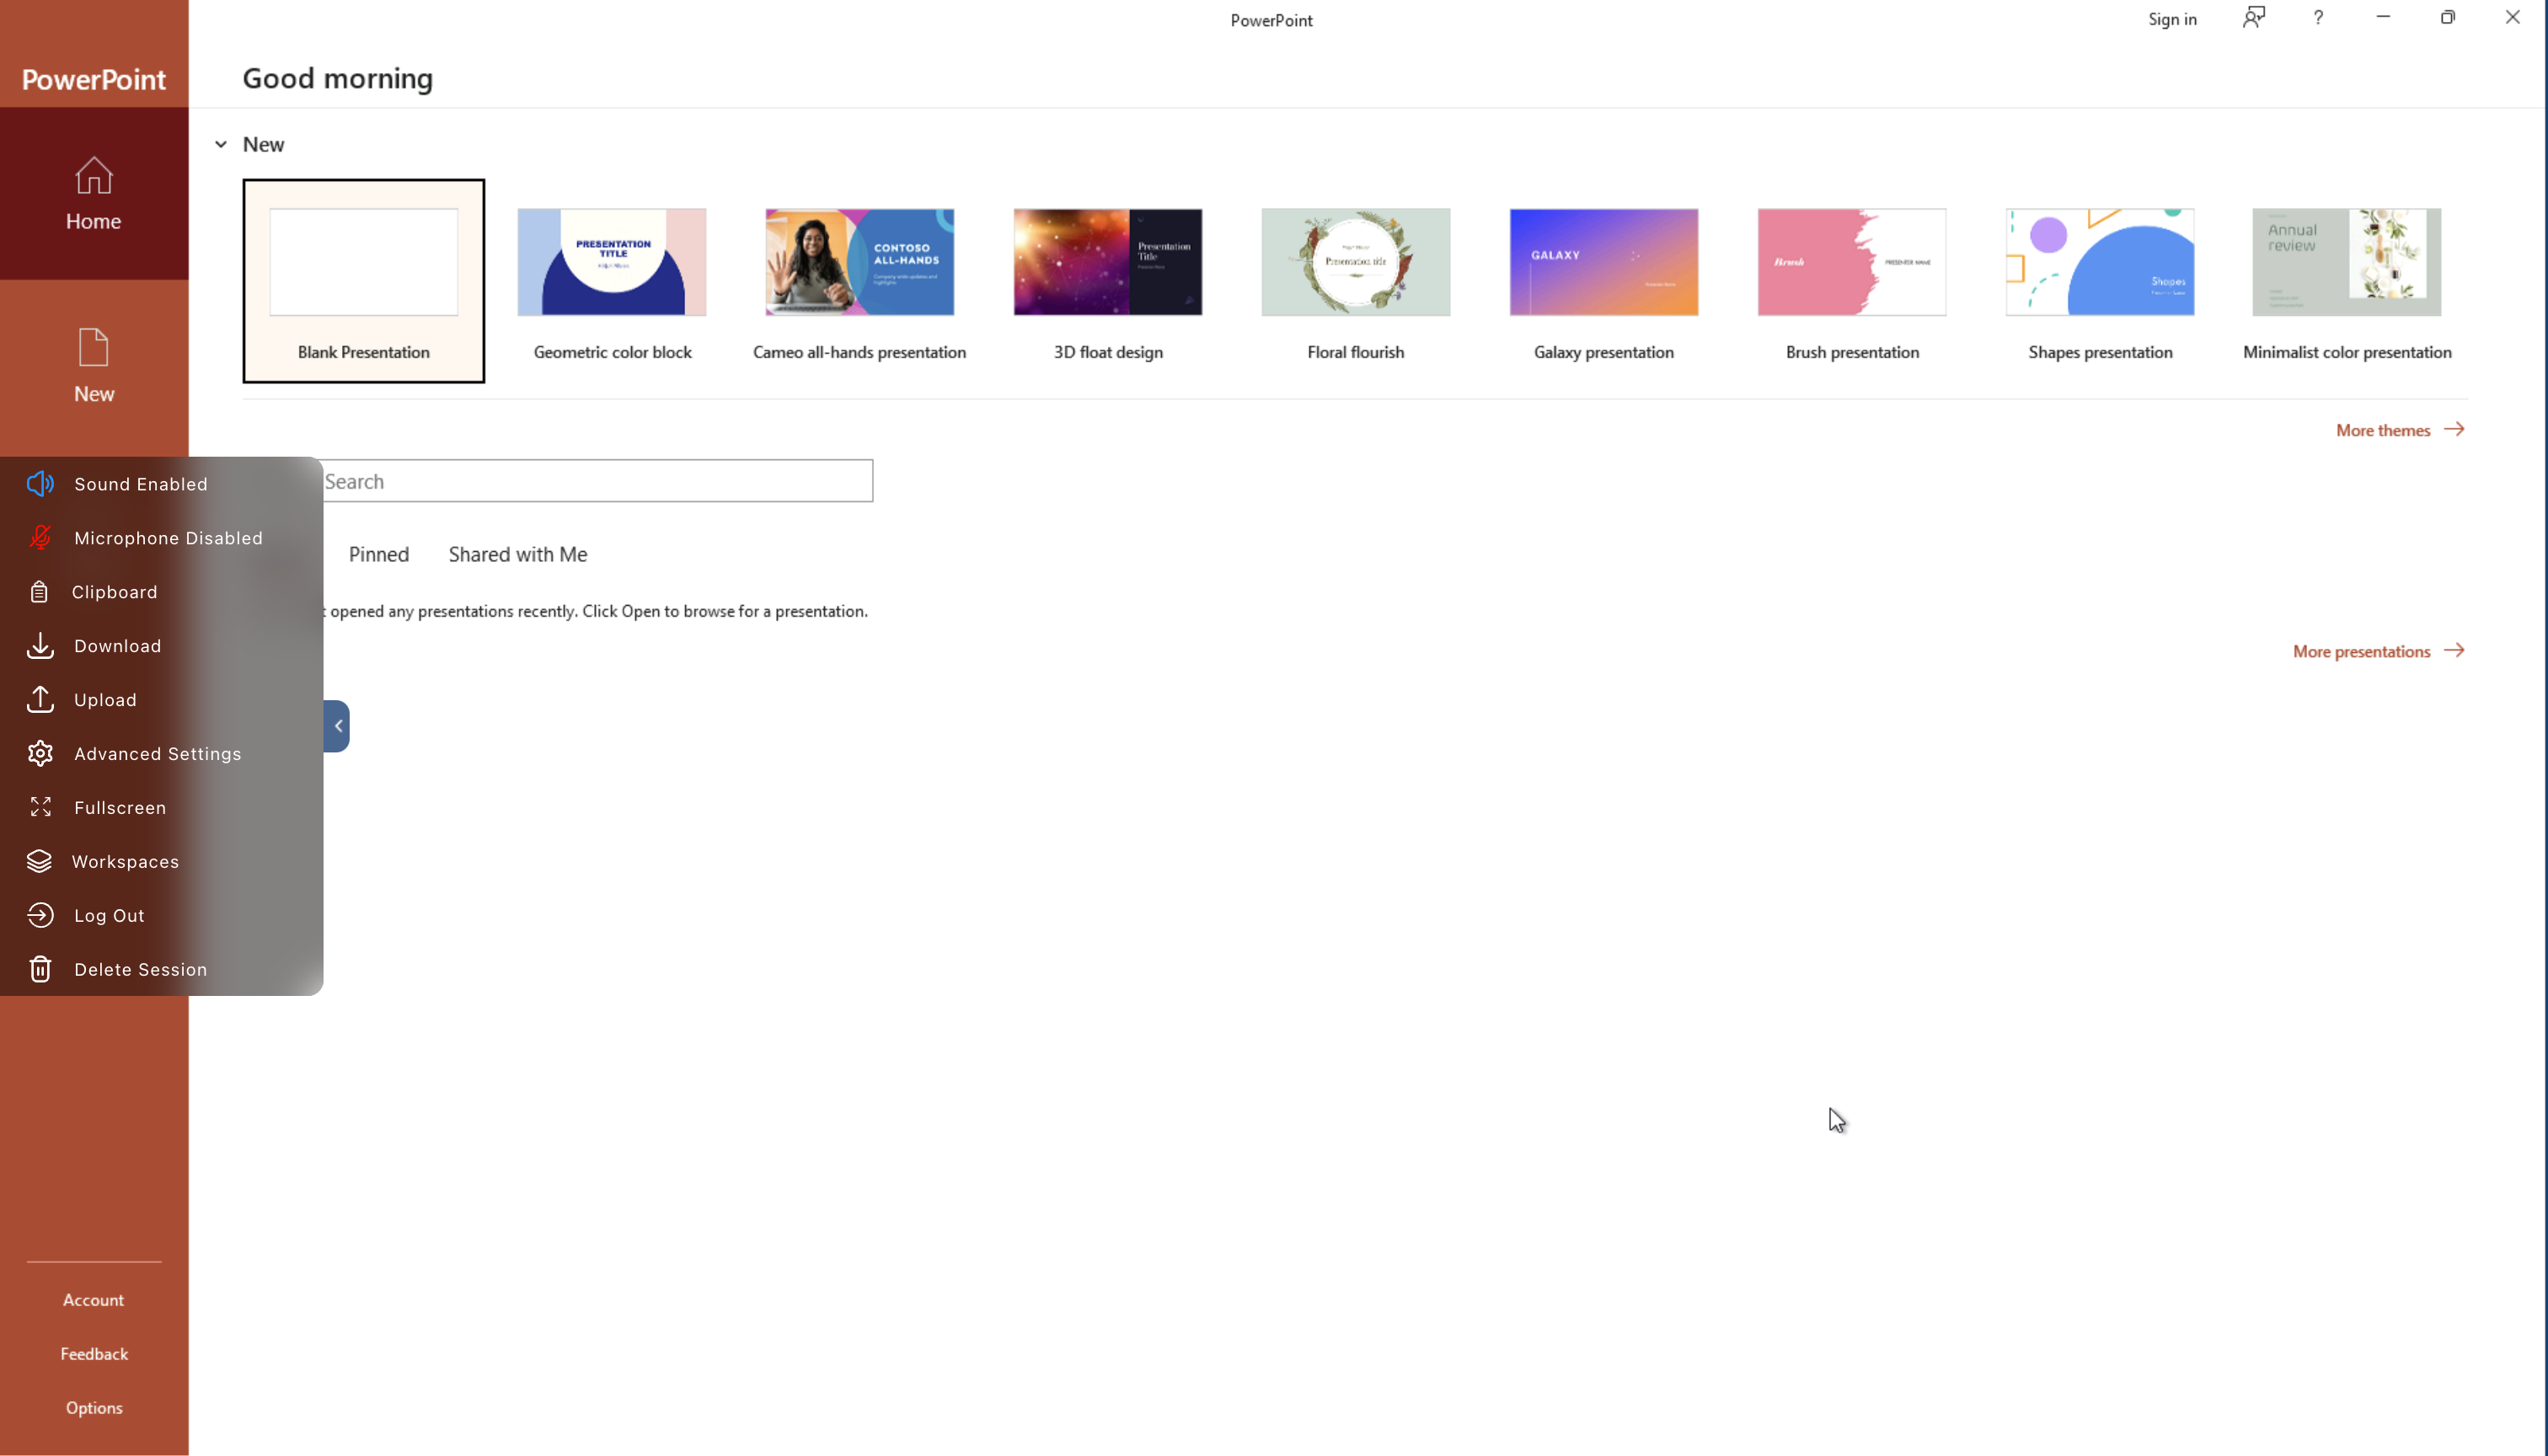The image size is (2548, 1456).
Task: Open the More themes link
Action: click(x=2399, y=430)
